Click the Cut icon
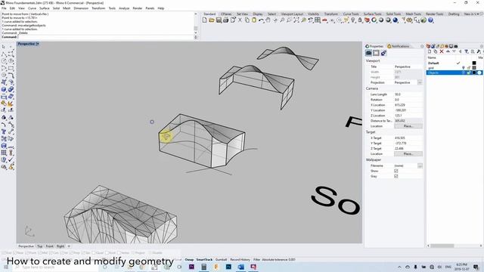 click(240, 20)
